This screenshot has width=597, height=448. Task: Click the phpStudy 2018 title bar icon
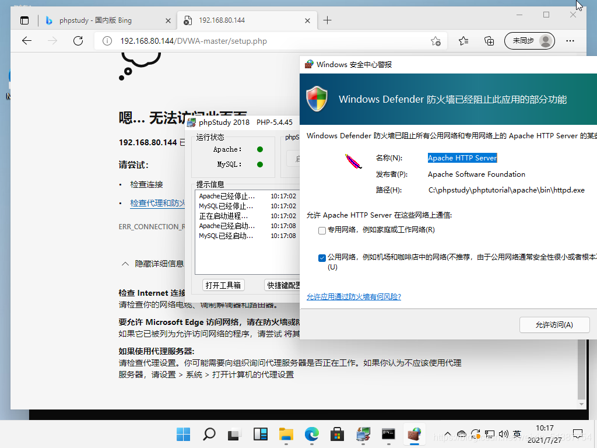[x=191, y=123]
